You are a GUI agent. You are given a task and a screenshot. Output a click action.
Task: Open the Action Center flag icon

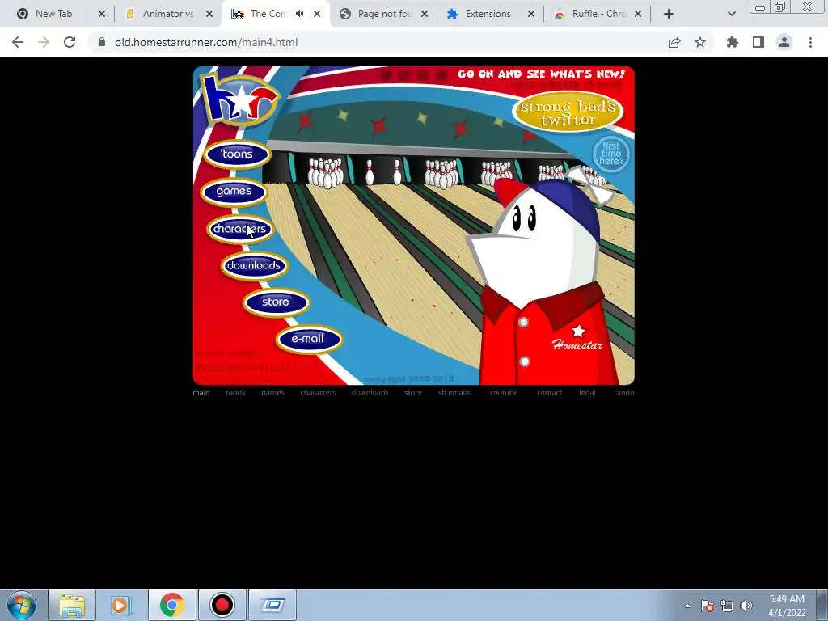click(x=708, y=606)
